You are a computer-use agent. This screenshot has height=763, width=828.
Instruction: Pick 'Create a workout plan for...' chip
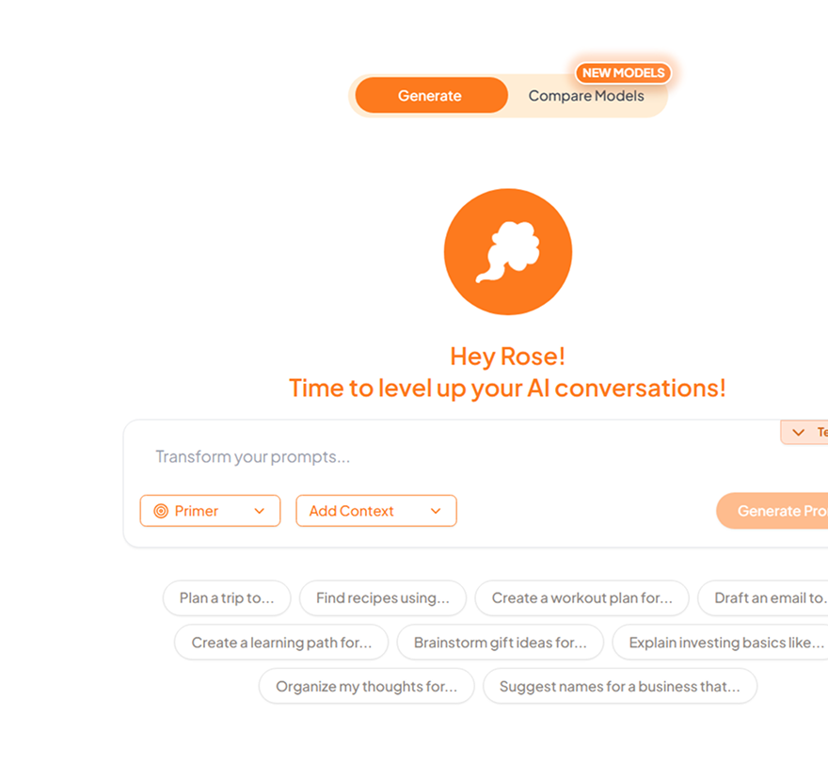pos(581,597)
